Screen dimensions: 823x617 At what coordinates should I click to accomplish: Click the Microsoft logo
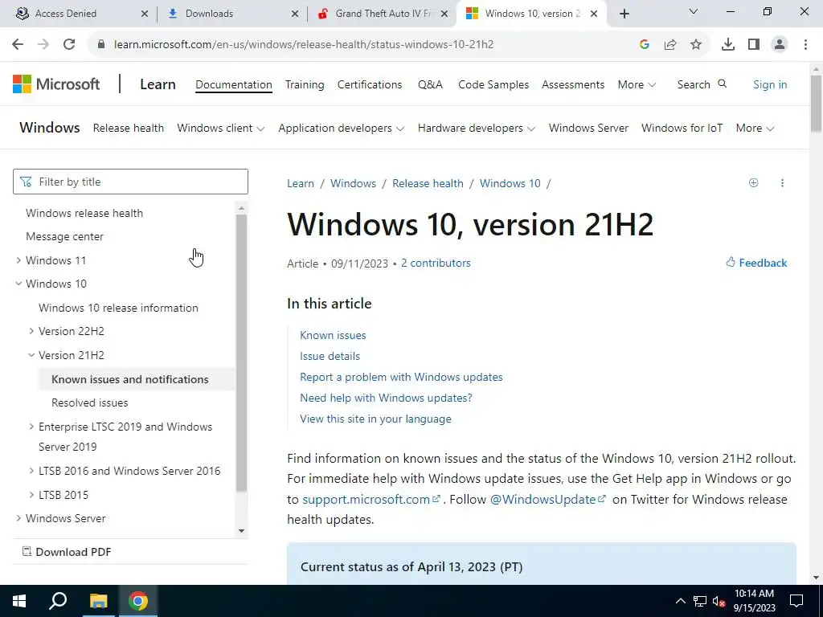56,84
